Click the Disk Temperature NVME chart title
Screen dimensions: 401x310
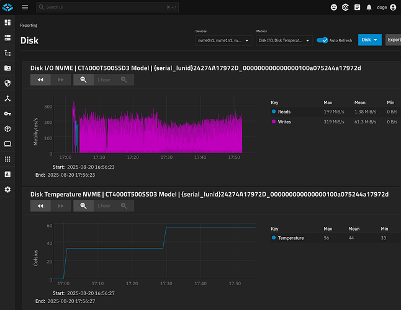(x=209, y=194)
